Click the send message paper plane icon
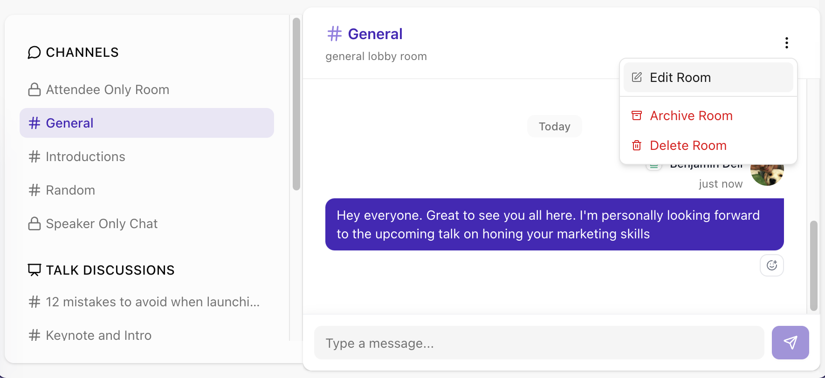This screenshot has width=825, height=378. pos(790,343)
